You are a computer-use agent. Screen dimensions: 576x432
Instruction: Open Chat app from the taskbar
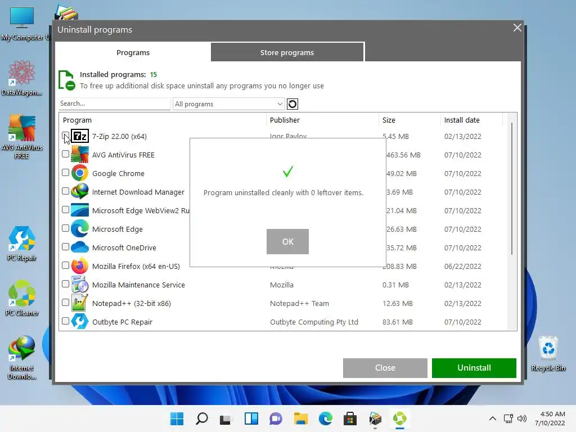click(x=276, y=418)
